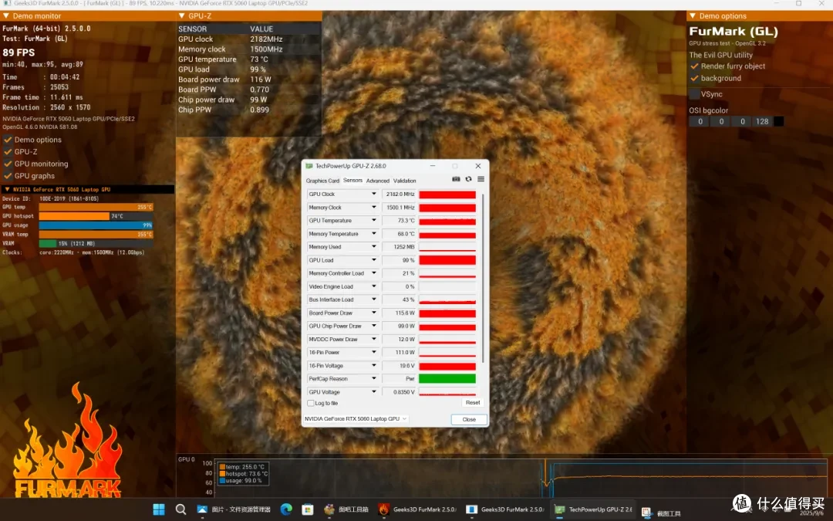The width and height of the screenshot is (833, 521).
Task: Open Windows Start menu icon
Action: (159, 509)
